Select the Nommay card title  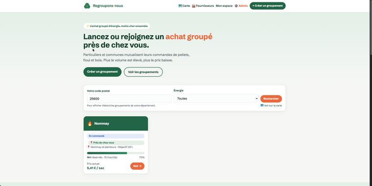[101, 124]
